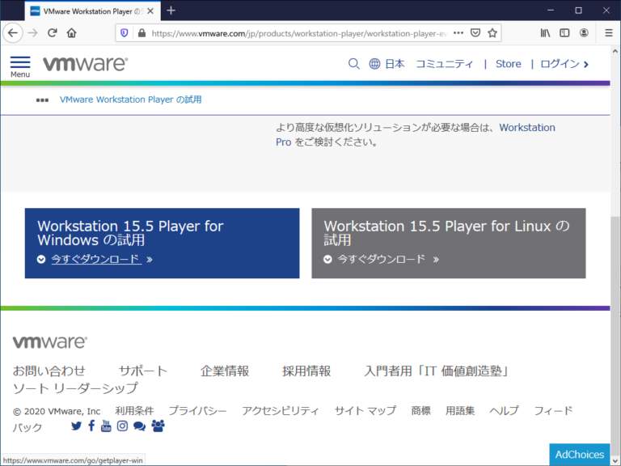Click the forward navigation arrow
The height and width of the screenshot is (466, 621).
[x=33, y=33]
